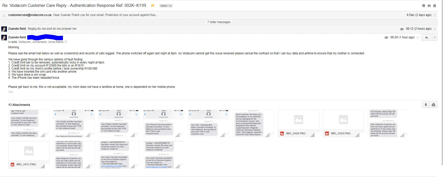The image size is (443, 177).
Task: Click the sender avatar of customercare@vodacom.co.za
Action: tap(4, 15)
